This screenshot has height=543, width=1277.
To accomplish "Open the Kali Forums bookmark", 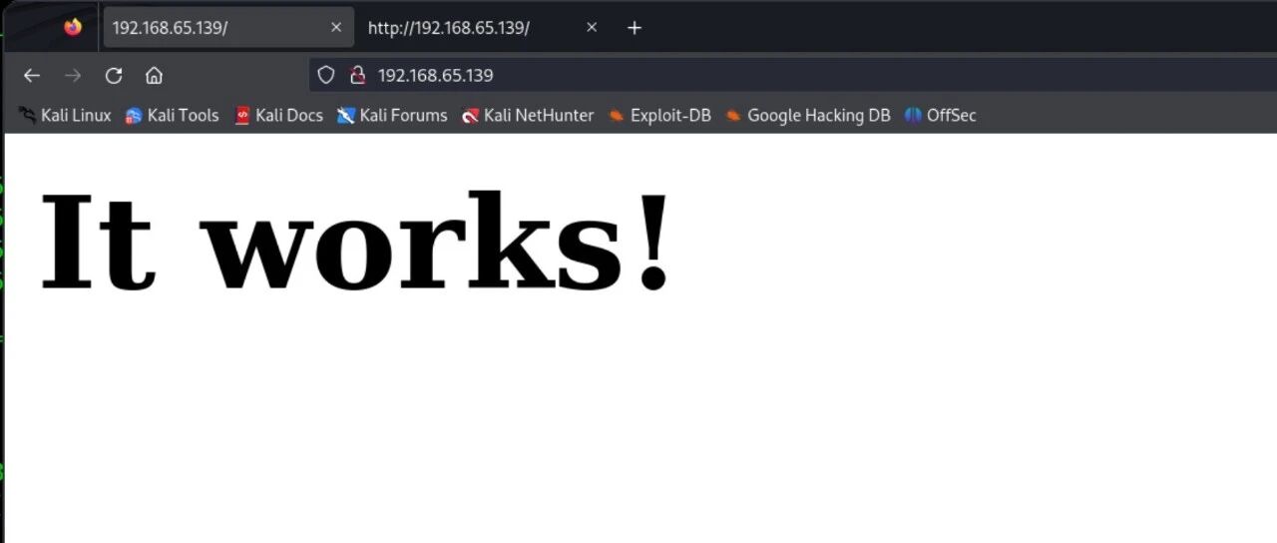I will click(x=392, y=116).
